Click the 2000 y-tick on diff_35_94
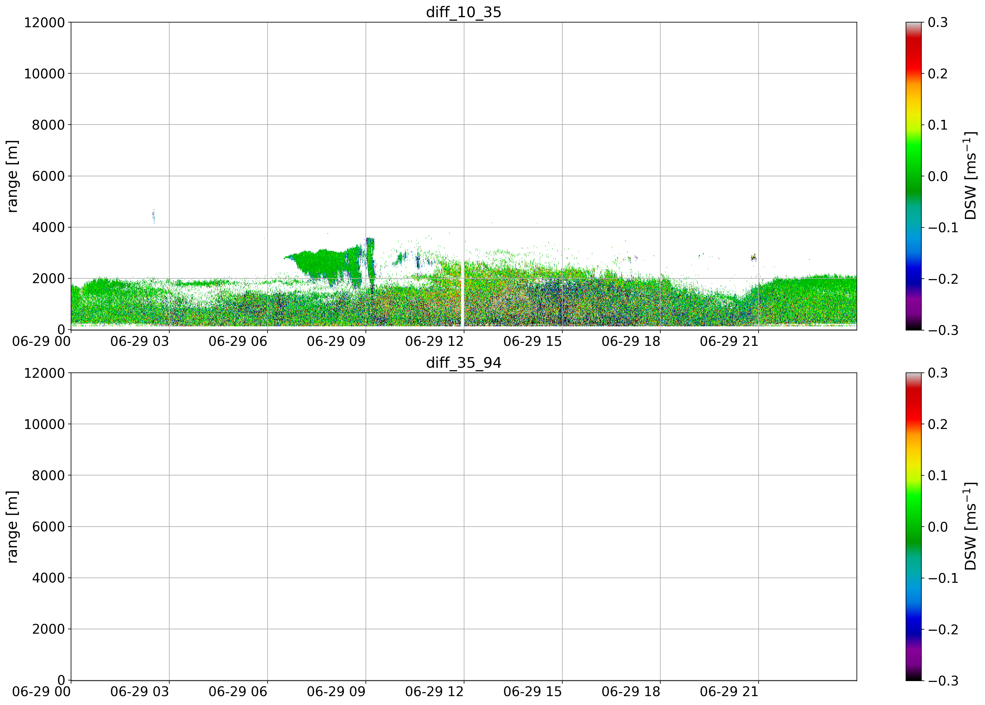Screen dimensions: 985x705 coord(48,630)
